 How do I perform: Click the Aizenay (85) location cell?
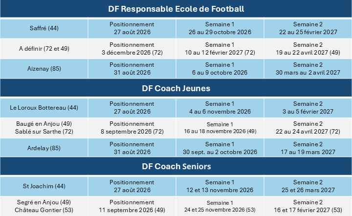pyautogui.click(x=44, y=69)
